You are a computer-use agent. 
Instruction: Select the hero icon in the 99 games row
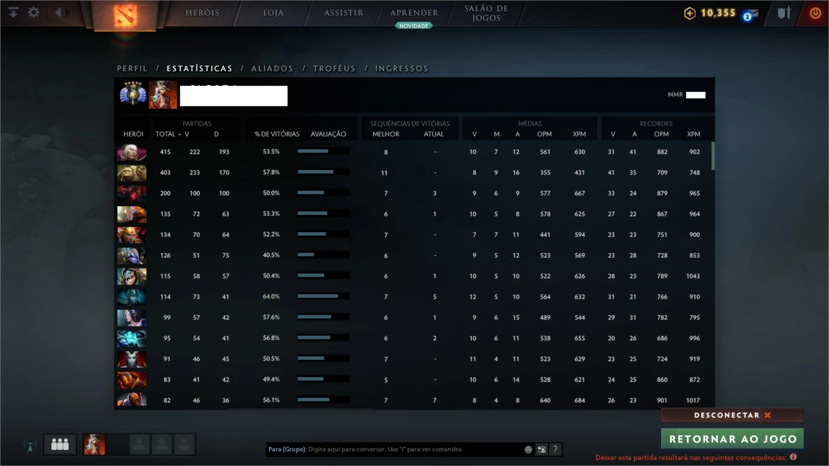[x=131, y=318]
